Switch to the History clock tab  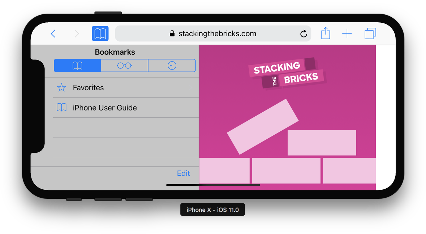[172, 66]
